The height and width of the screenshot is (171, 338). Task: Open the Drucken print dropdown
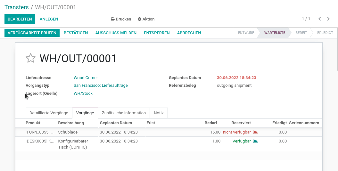pos(121,19)
